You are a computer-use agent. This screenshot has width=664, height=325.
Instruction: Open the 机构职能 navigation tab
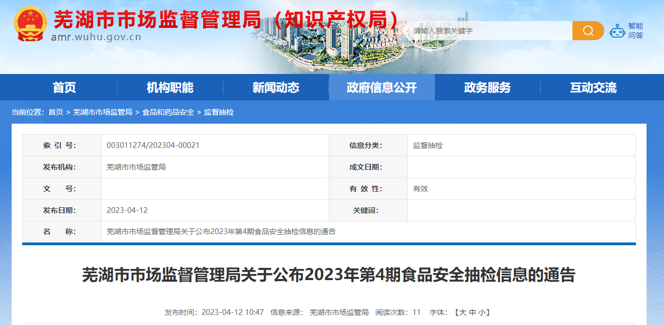tap(170, 88)
